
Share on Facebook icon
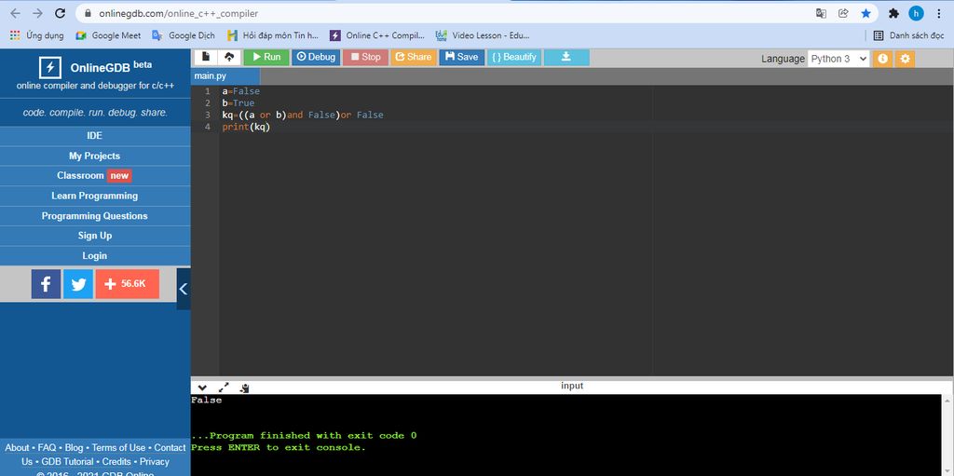tap(47, 284)
